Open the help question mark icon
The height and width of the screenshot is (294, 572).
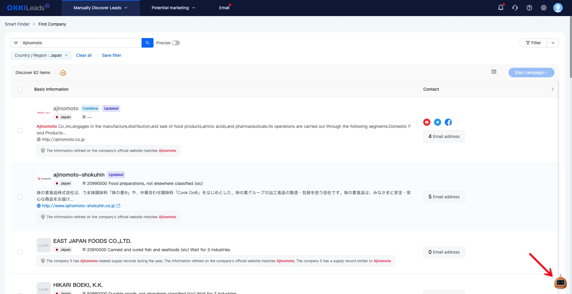(529, 8)
